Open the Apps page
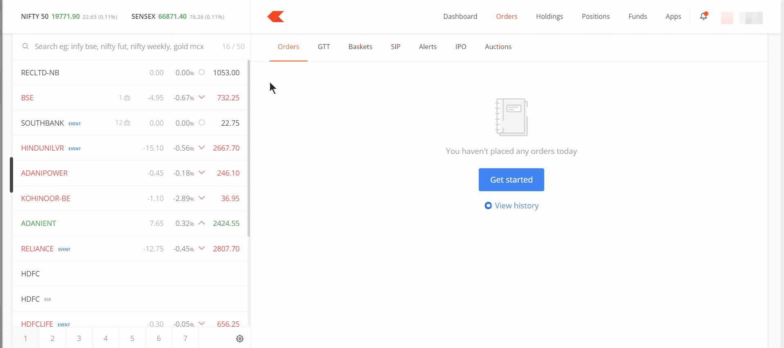Image resolution: width=784 pixels, height=348 pixels. 673,16
